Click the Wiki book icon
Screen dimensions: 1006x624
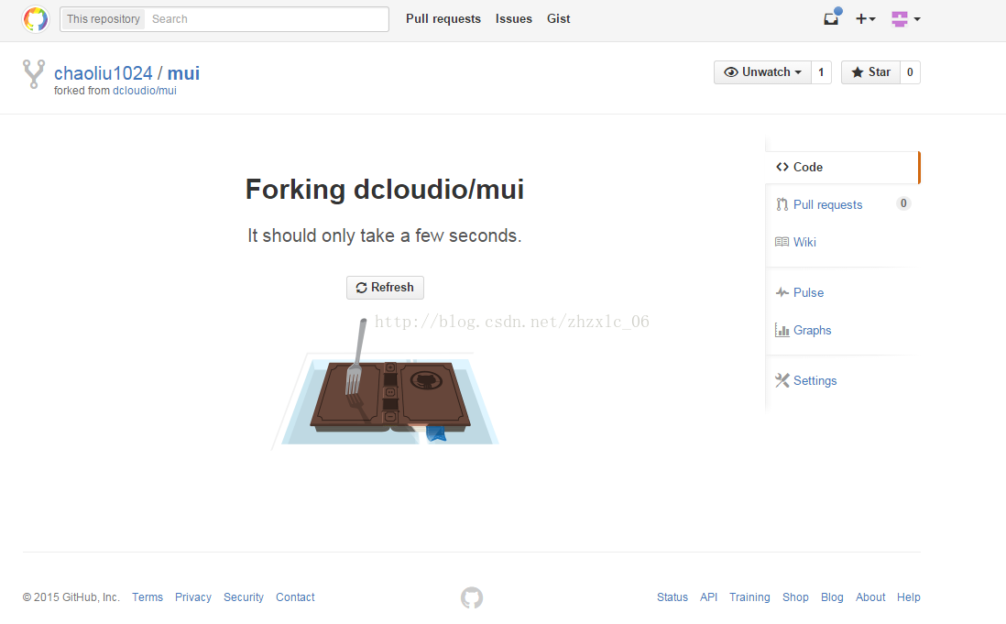pyautogui.click(x=782, y=242)
